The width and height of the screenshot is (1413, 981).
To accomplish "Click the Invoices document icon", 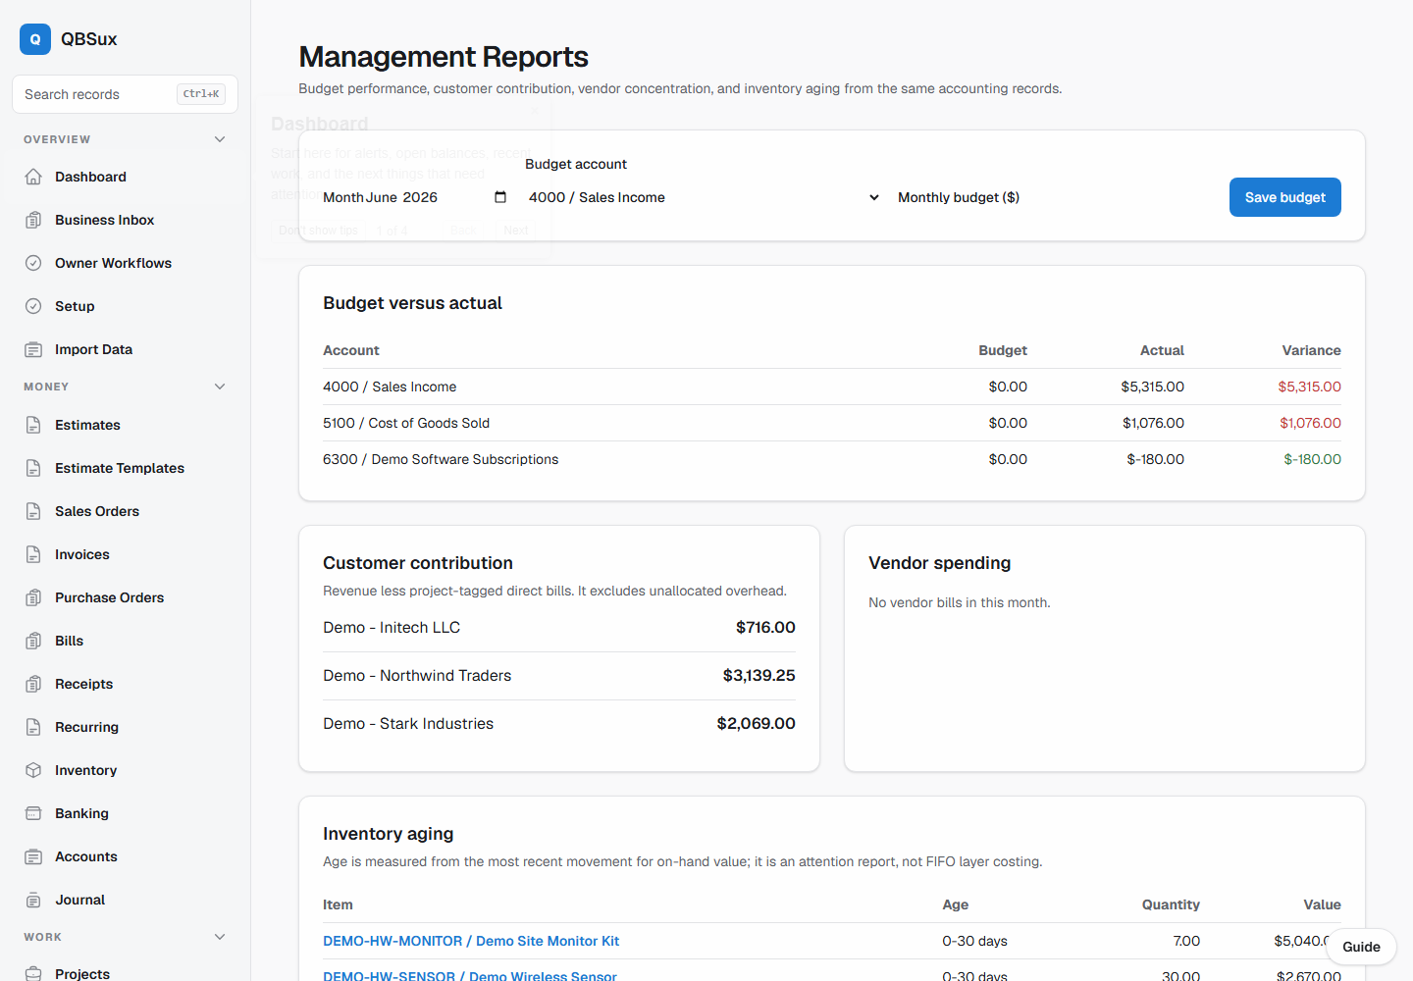I will click(x=33, y=554).
